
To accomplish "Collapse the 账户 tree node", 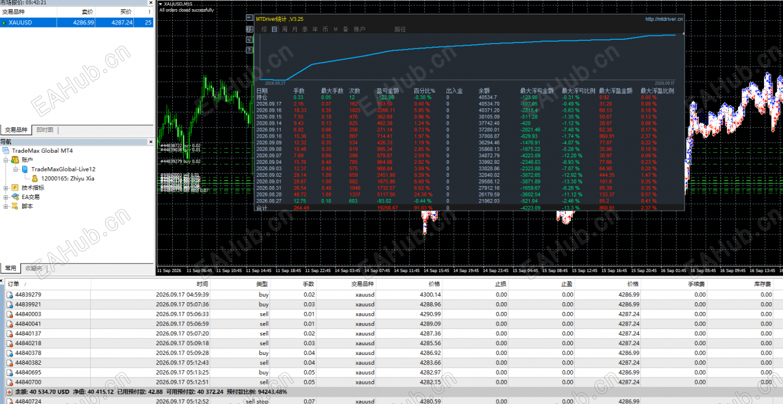I will tap(6, 160).
